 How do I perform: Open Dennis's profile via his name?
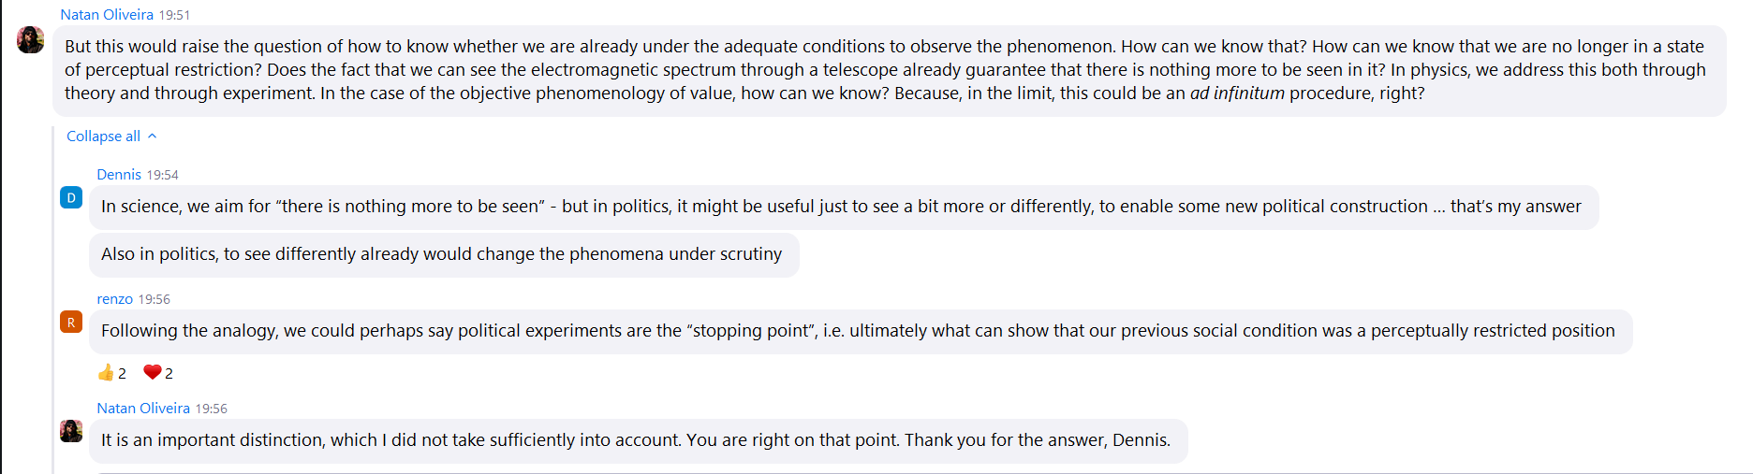pos(119,175)
